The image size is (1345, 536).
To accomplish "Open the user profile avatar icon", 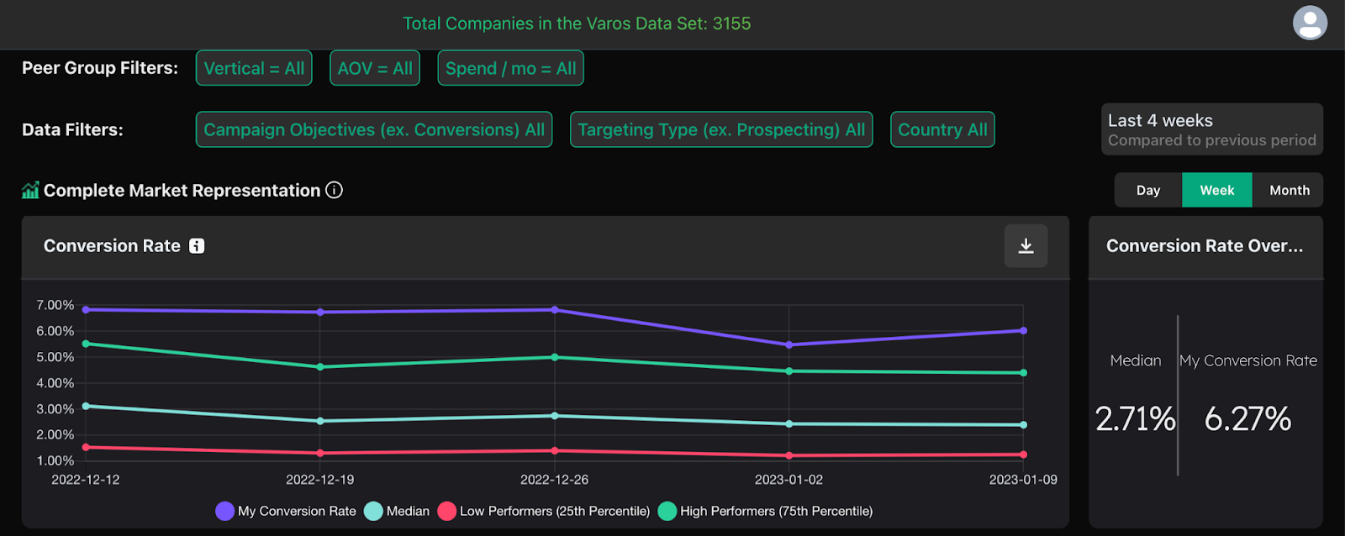I will point(1310,23).
